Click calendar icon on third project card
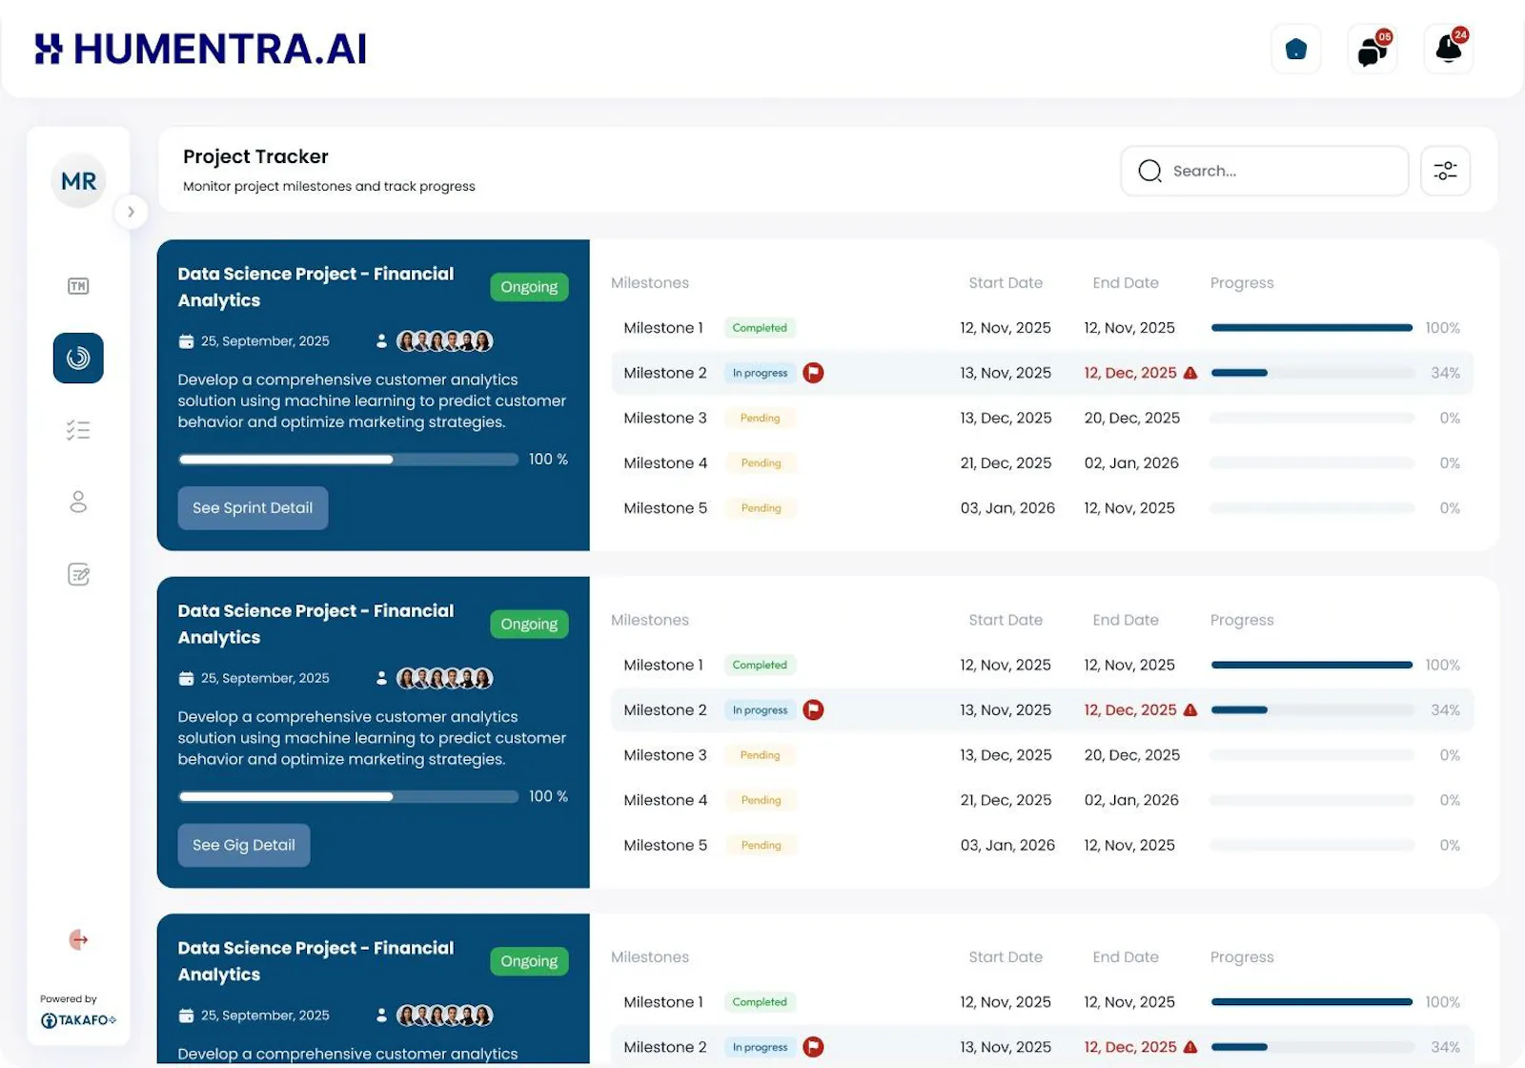Screen dimensions: 1525x1068 (186, 1016)
